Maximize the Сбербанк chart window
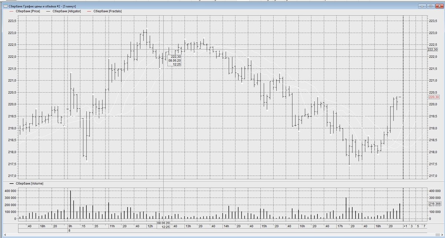The image size is (445, 238). click(x=431, y=6)
